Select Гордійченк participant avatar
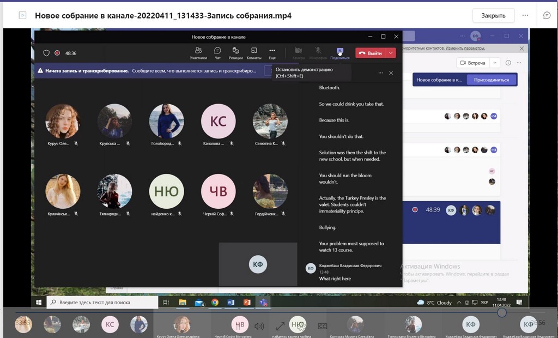This screenshot has width=558, height=338. [x=270, y=191]
